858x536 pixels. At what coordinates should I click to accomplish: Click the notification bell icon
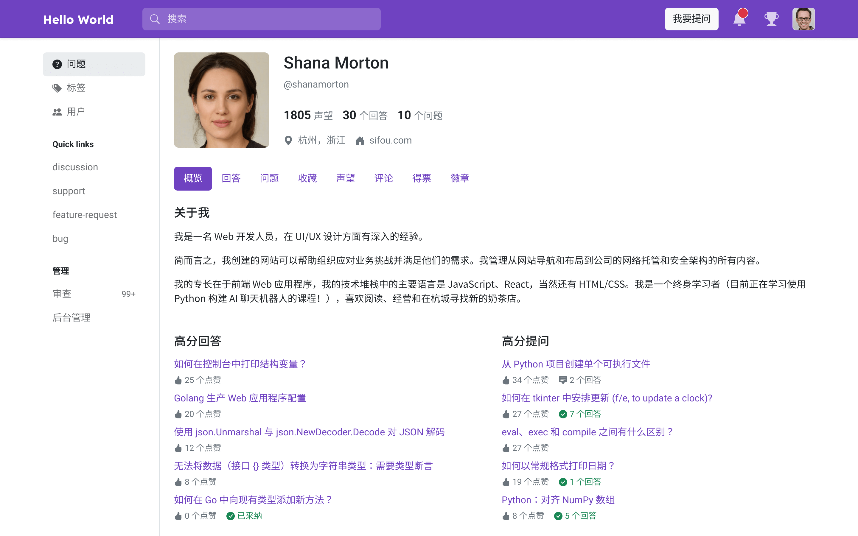[x=739, y=19]
